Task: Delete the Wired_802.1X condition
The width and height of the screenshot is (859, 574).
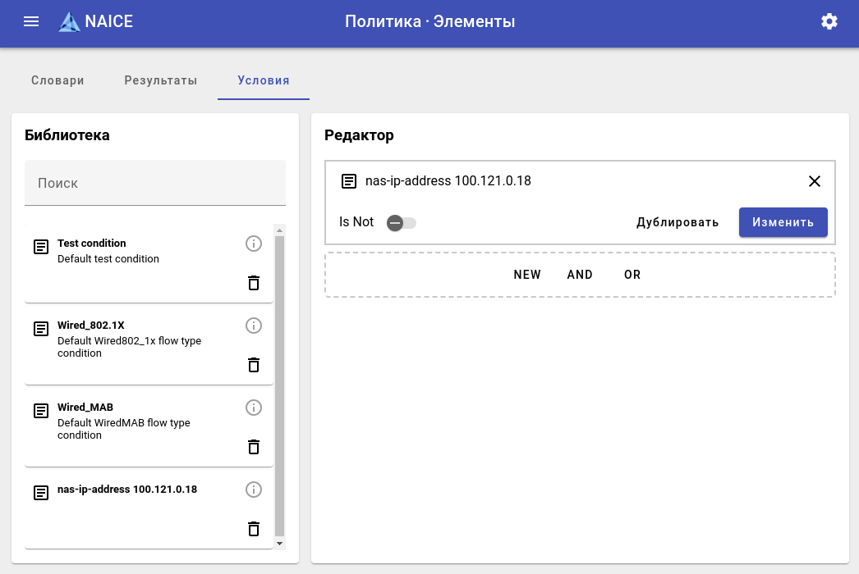Action: (x=254, y=365)
